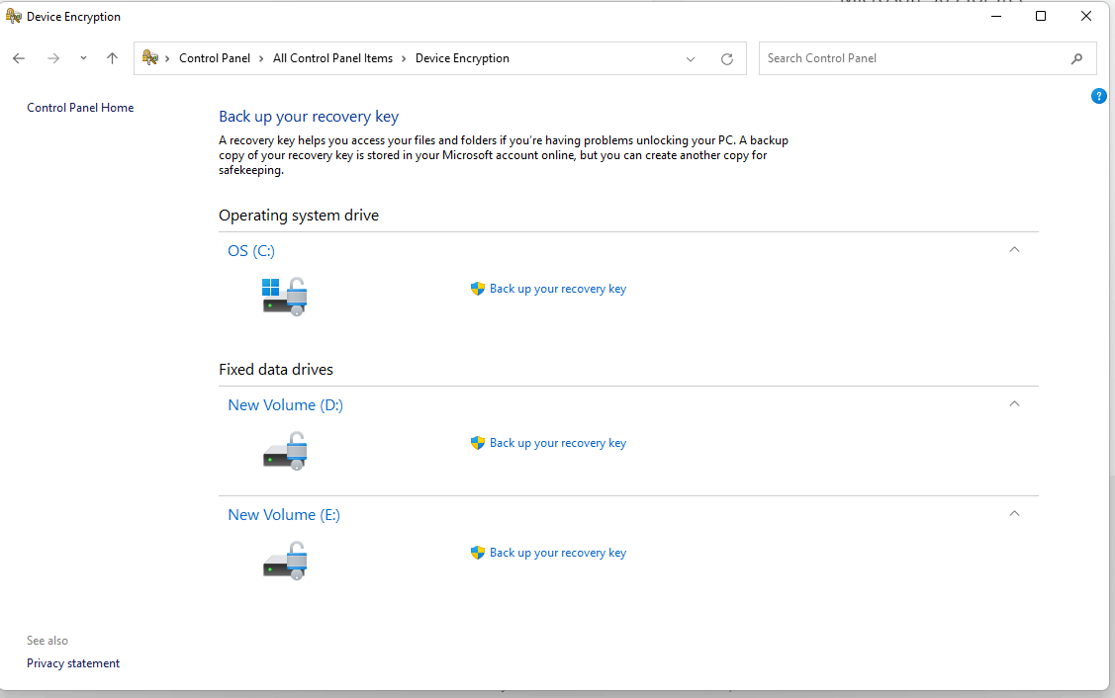Image resolution: width=1115 pixels, height=698 pixels.
Task: Click the Device Encryption icon in title bar
Action: 15,16
